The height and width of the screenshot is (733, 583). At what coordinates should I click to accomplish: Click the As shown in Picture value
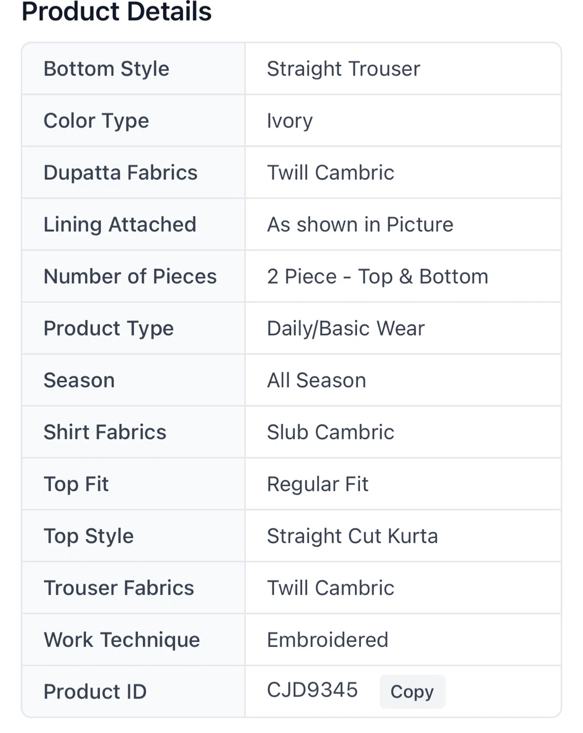(360, 224)
